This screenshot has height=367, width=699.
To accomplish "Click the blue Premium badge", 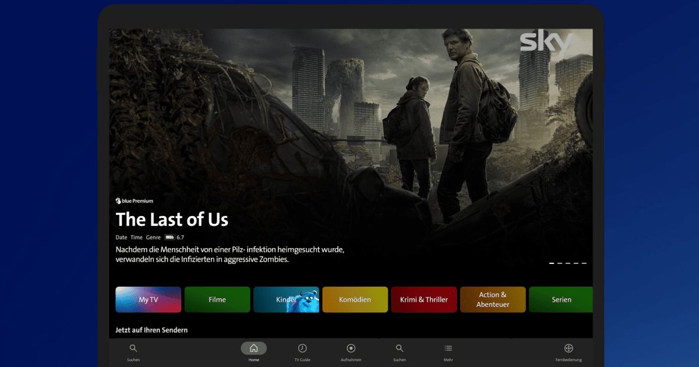I will coord(133,200).
